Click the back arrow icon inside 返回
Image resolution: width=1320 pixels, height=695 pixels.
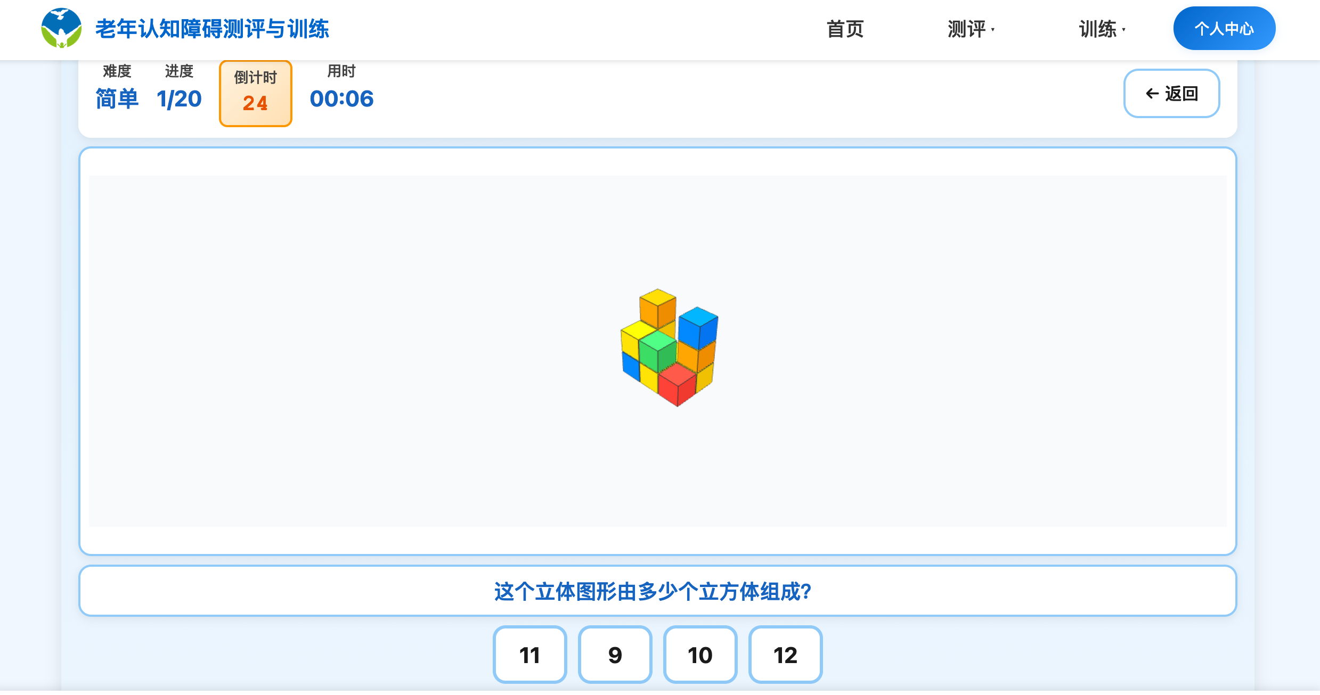coord(1152,94)
